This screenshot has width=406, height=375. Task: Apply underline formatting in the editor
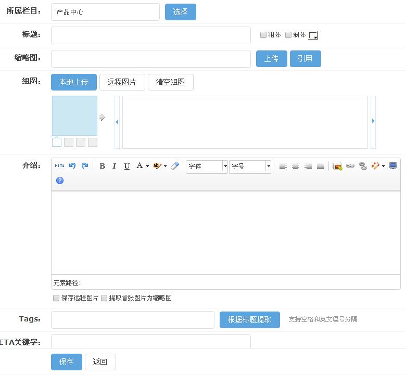pos(127,166)
